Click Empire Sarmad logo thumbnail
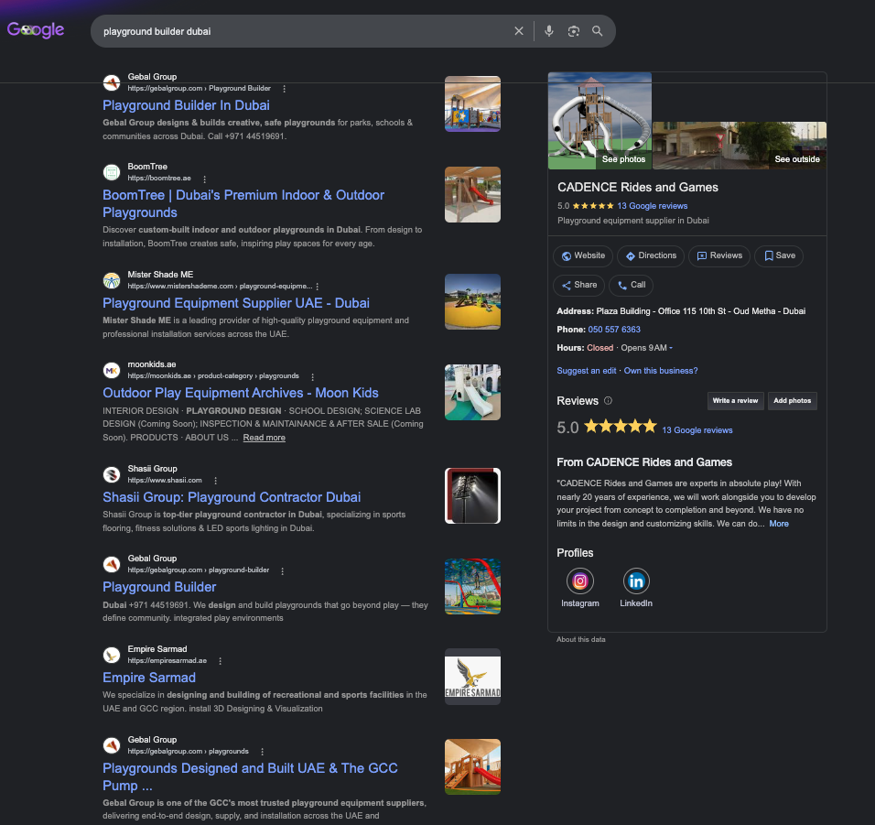The width and height of the screenshot is (875, 825). (472, 677)
